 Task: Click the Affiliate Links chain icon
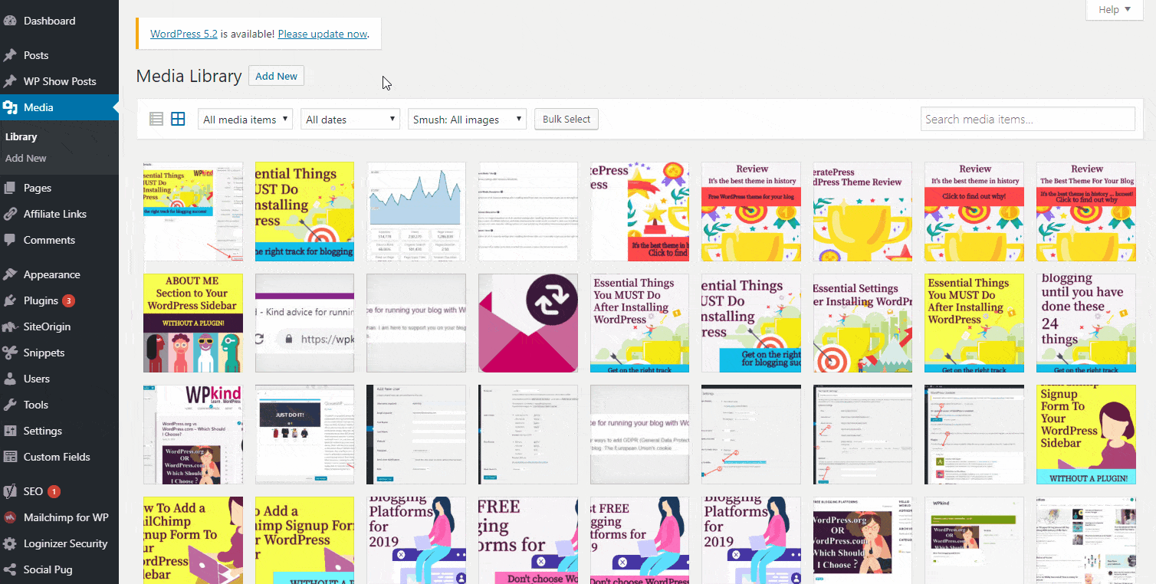10,214
